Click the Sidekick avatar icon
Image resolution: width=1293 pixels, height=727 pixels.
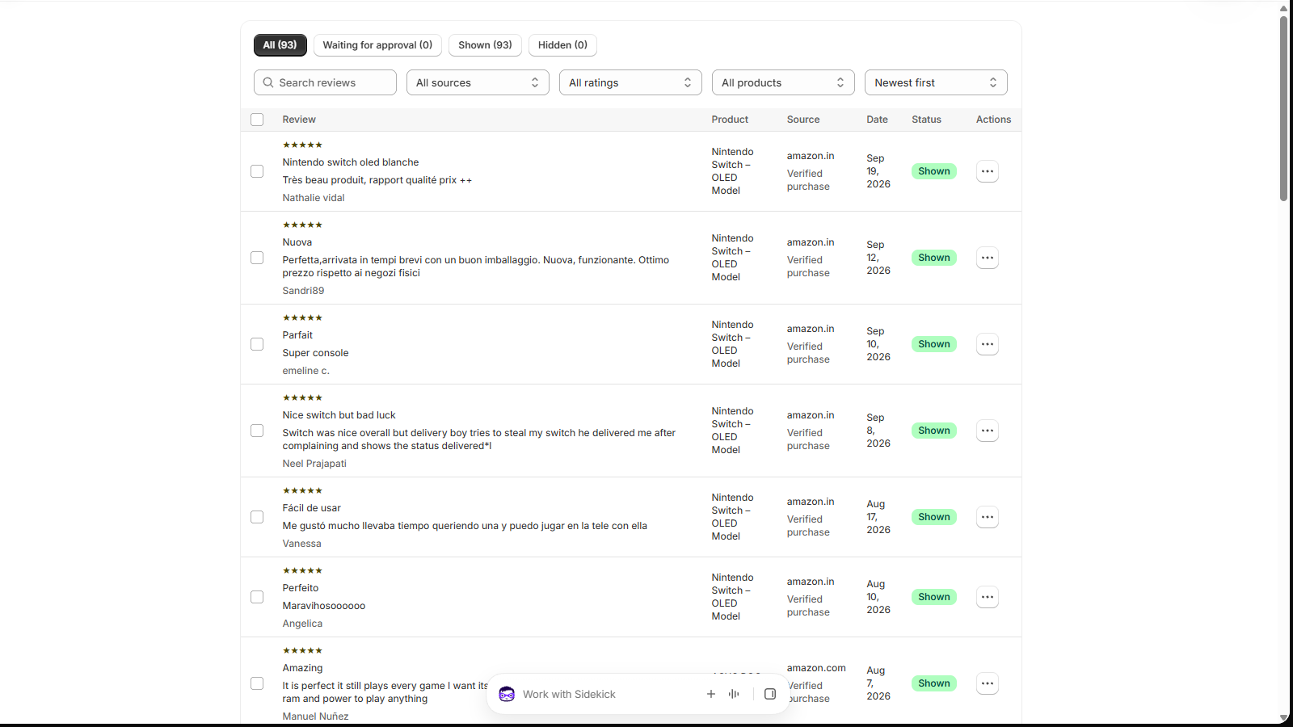[x=507, y=694]
